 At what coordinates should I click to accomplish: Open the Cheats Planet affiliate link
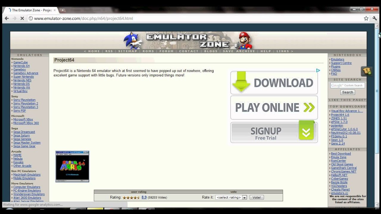[340, 190]
